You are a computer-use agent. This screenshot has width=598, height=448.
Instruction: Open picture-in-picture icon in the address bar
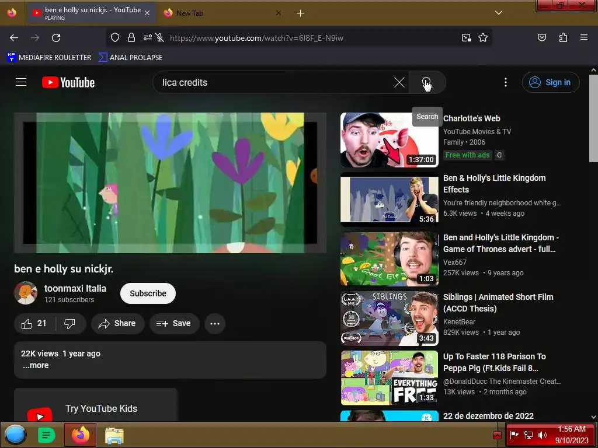pyautogui.click(x=467, y=38)
